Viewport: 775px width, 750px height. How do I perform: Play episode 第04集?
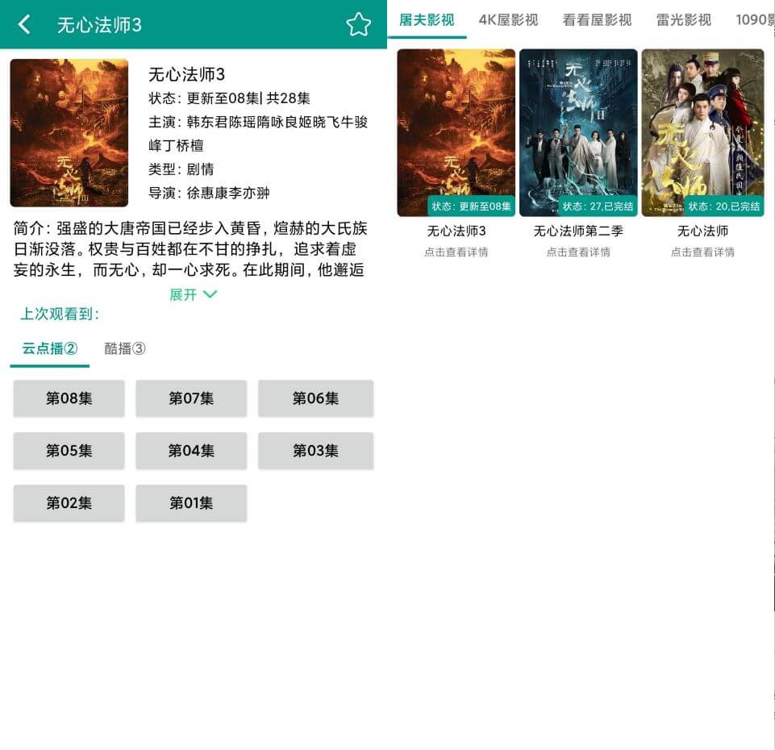click(x=191, y=451)
